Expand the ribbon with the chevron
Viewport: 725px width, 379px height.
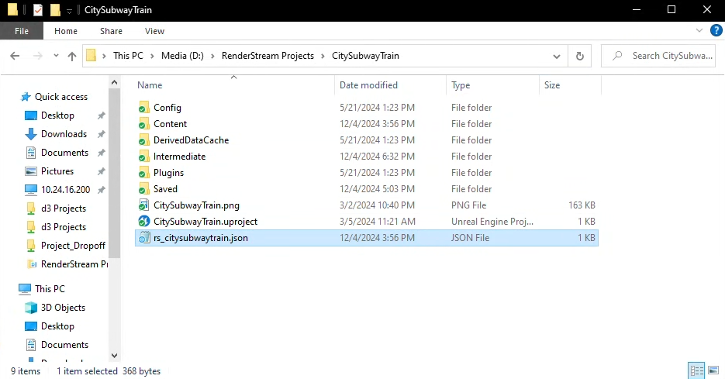click(x=699, y=30)
